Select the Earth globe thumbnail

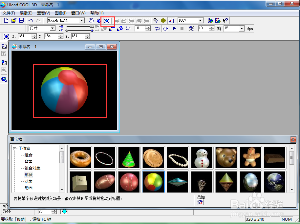[x=275, y=182]
